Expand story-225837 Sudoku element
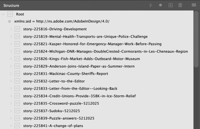 pyautogui.click(x=11, y=111)
